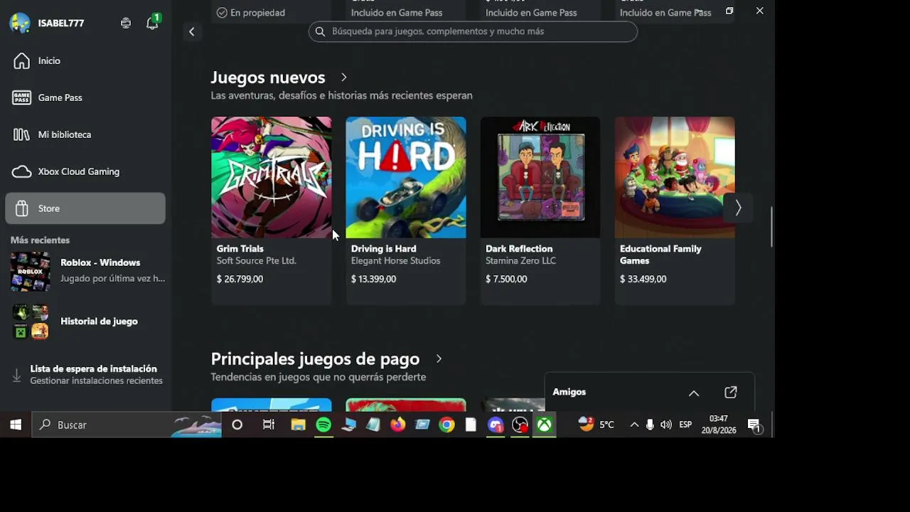Image resolution: width=910 pixels, height=512 pixels.
Task: Click the Xbox app taskbar icon
Action: [544, 425]
